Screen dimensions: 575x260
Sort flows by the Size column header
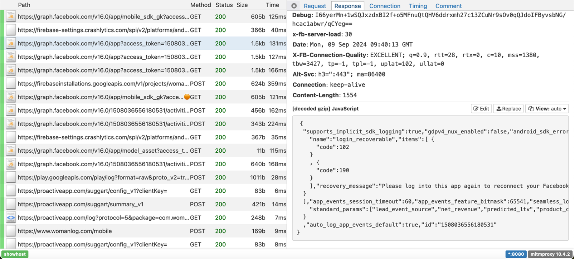point(242,5)
